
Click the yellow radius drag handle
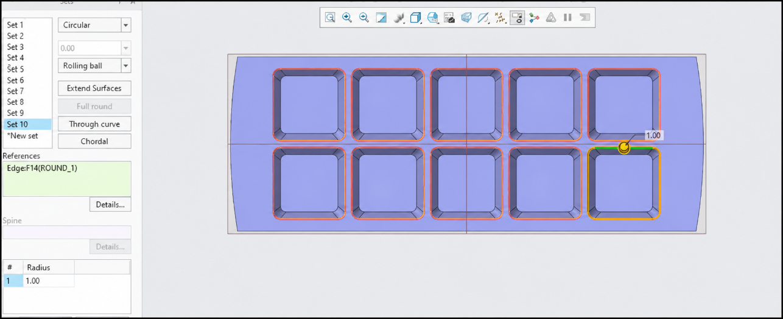[x=623, y=147]
